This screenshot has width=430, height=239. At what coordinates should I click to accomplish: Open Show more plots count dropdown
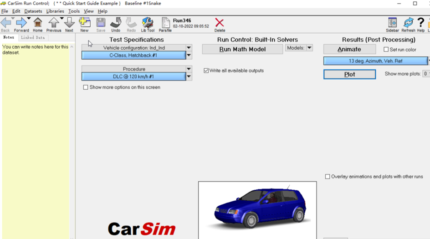click(x=425, y=74)
